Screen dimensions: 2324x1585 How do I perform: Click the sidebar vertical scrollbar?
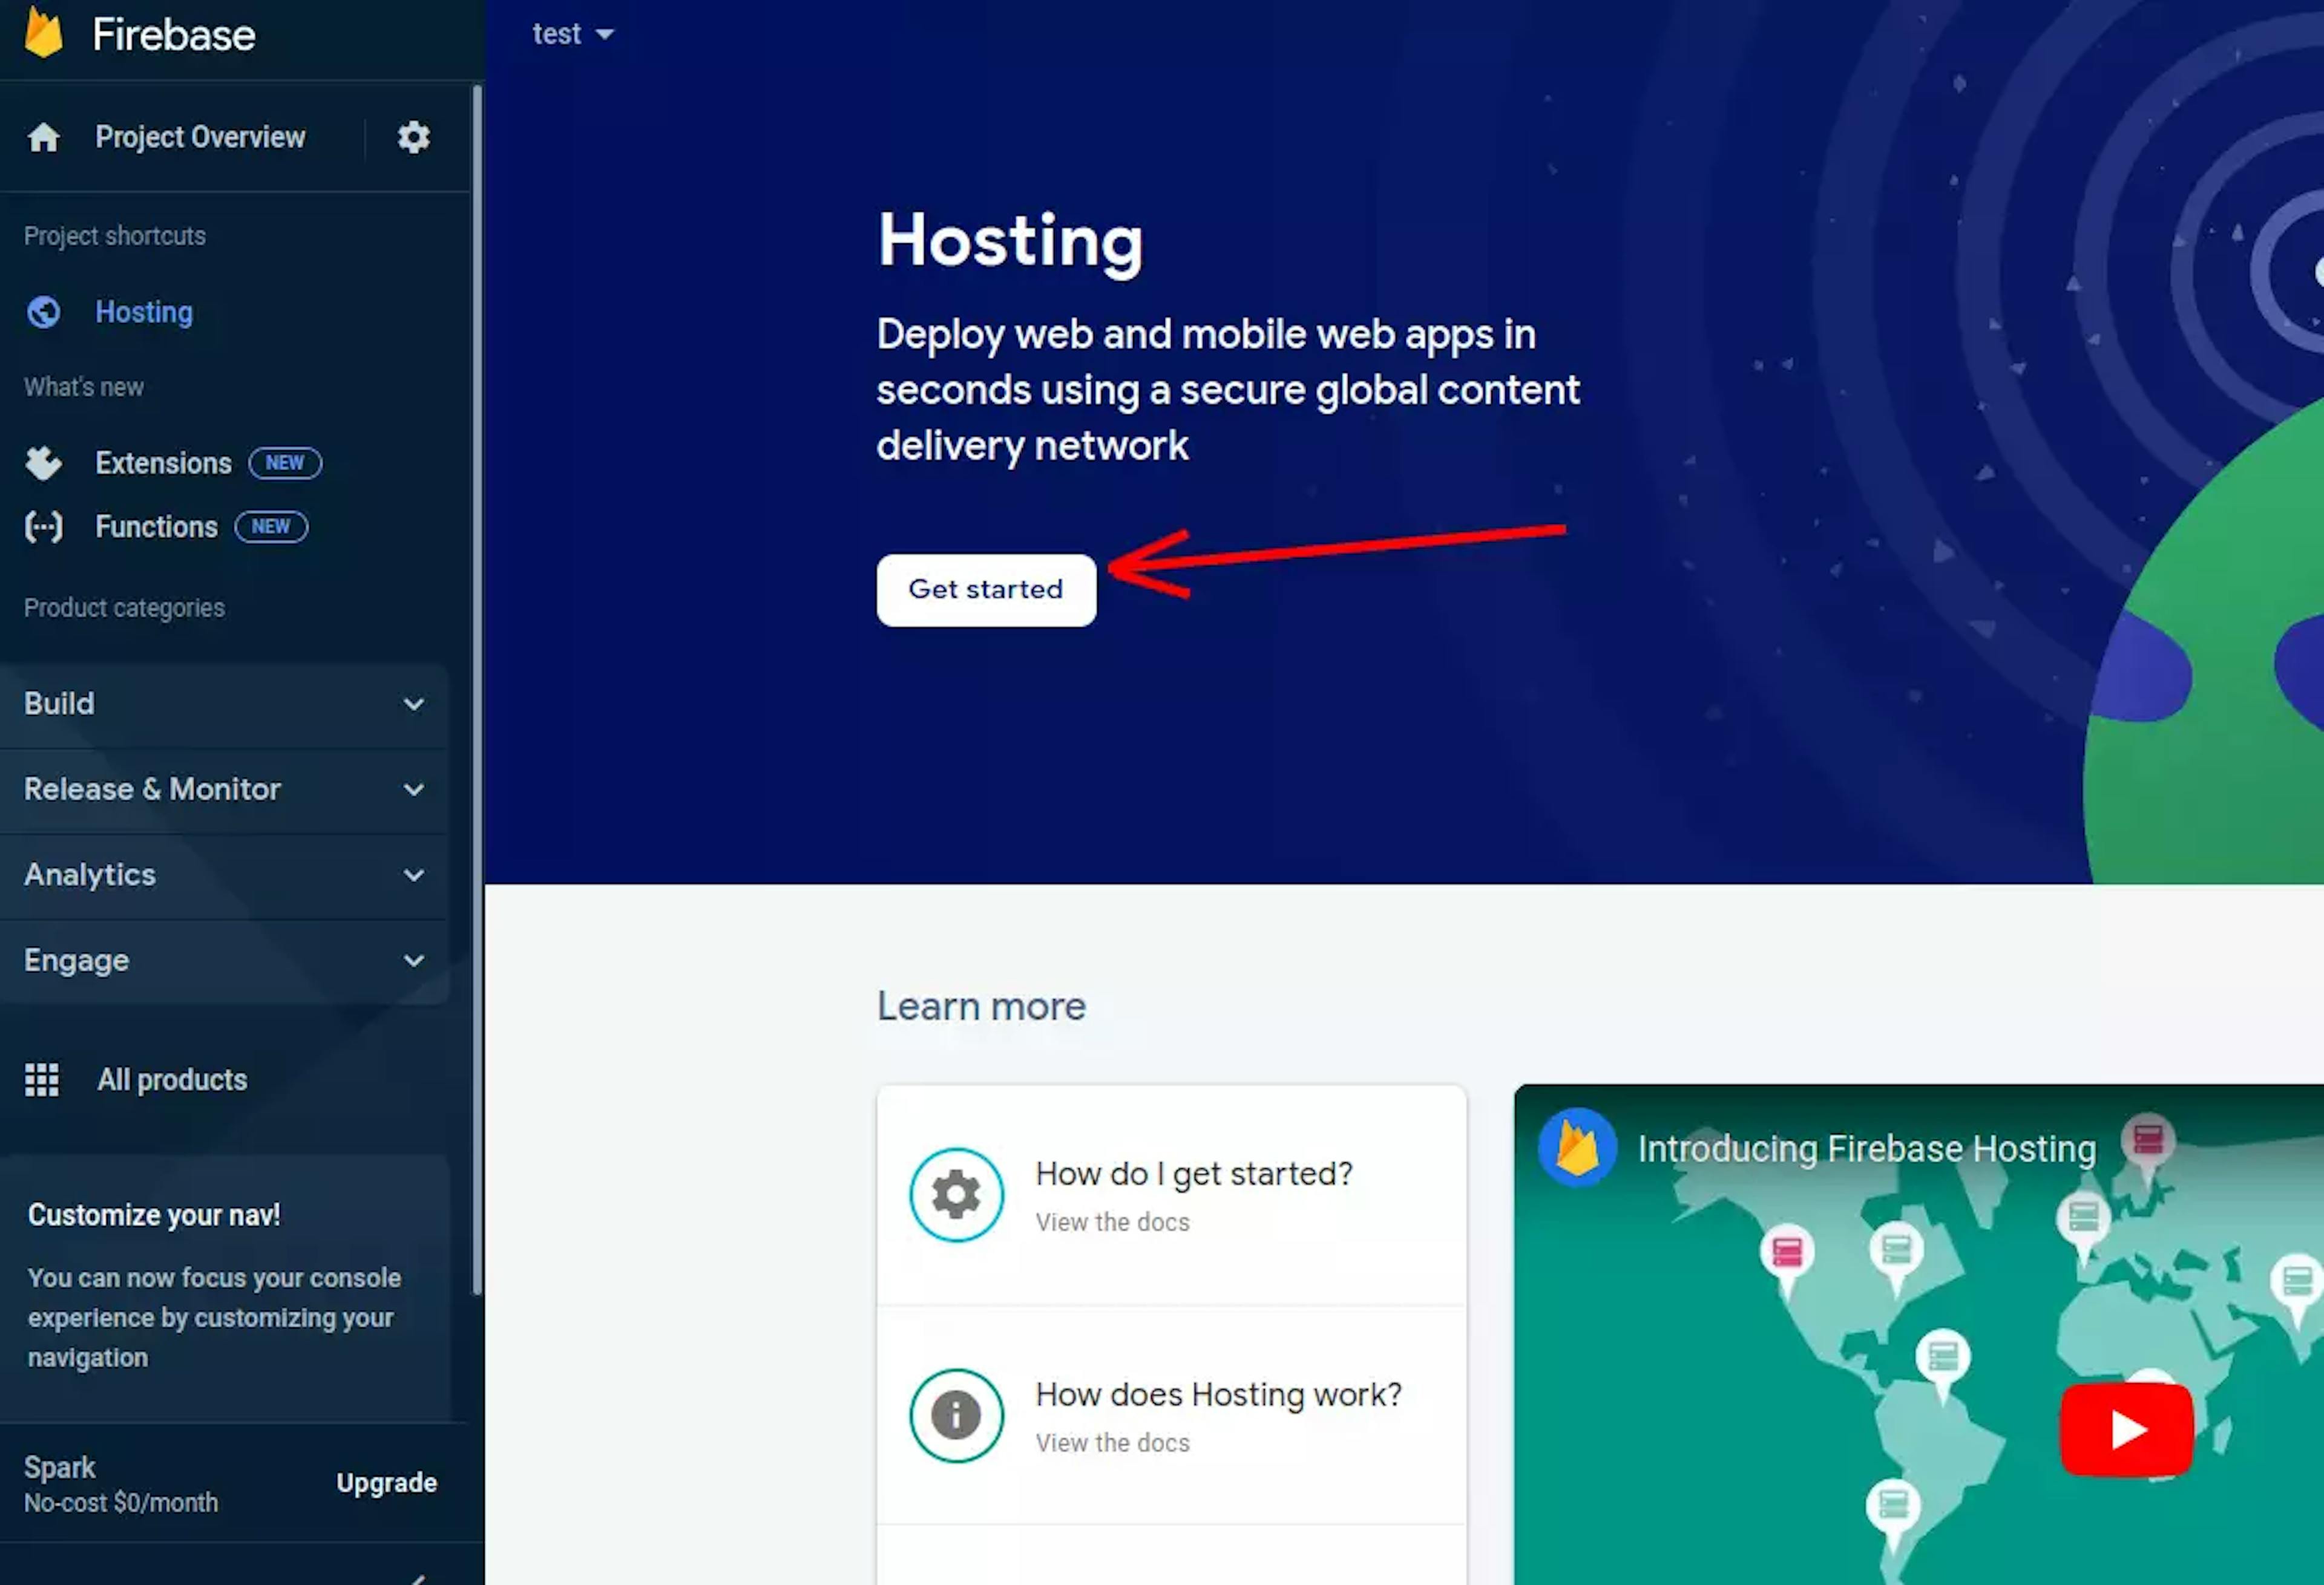(477, 690)
